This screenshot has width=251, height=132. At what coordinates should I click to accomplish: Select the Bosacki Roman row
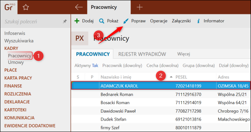point(161,103)
